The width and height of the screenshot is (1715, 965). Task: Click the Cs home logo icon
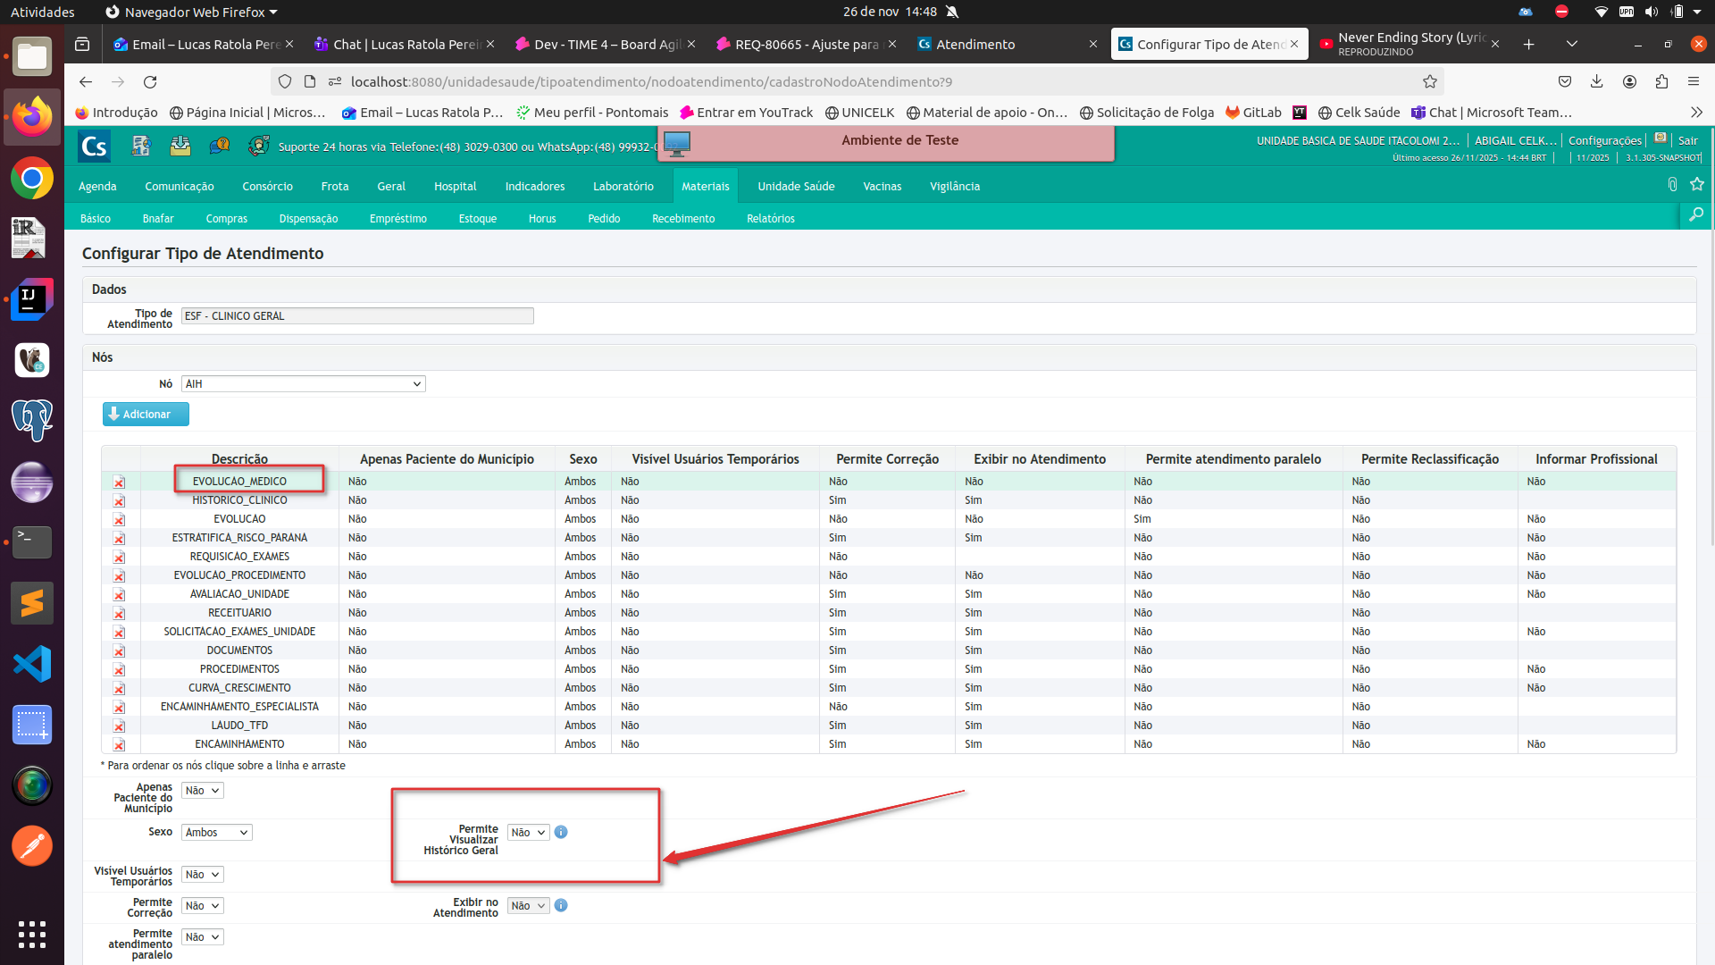click(94, 146)
